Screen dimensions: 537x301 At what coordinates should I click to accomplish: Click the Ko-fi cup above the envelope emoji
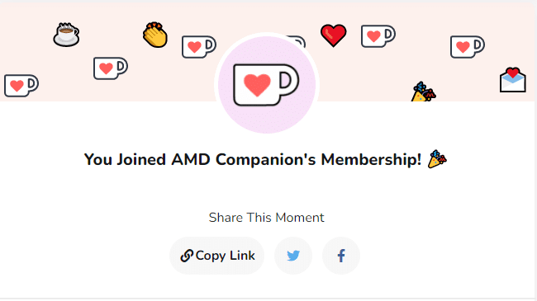point(468,47)
